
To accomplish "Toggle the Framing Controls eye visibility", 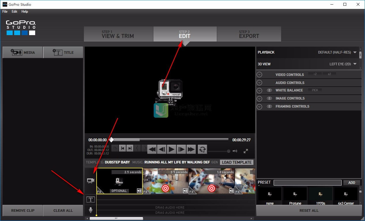I will coord(269,106).
